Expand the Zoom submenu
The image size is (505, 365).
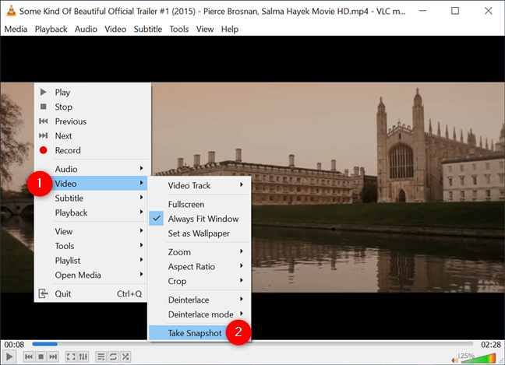point(200,252)
